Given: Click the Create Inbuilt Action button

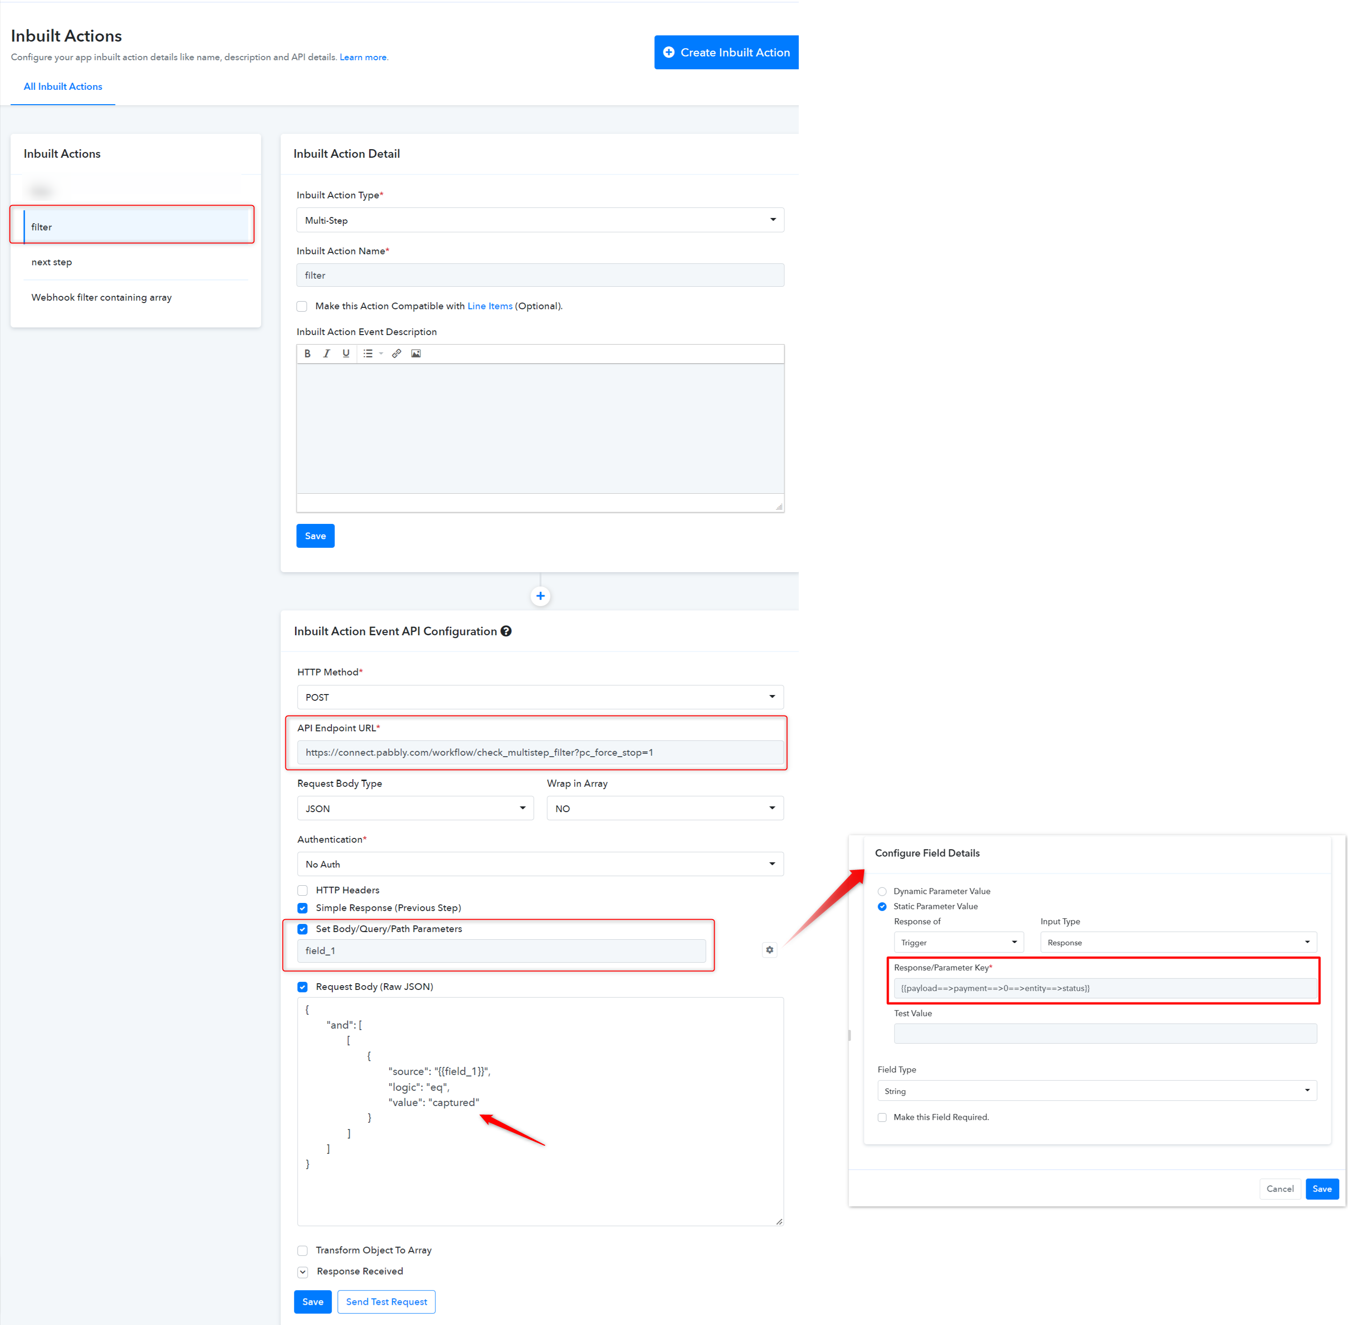Looking at the screenshot, I should coord(726,52).
